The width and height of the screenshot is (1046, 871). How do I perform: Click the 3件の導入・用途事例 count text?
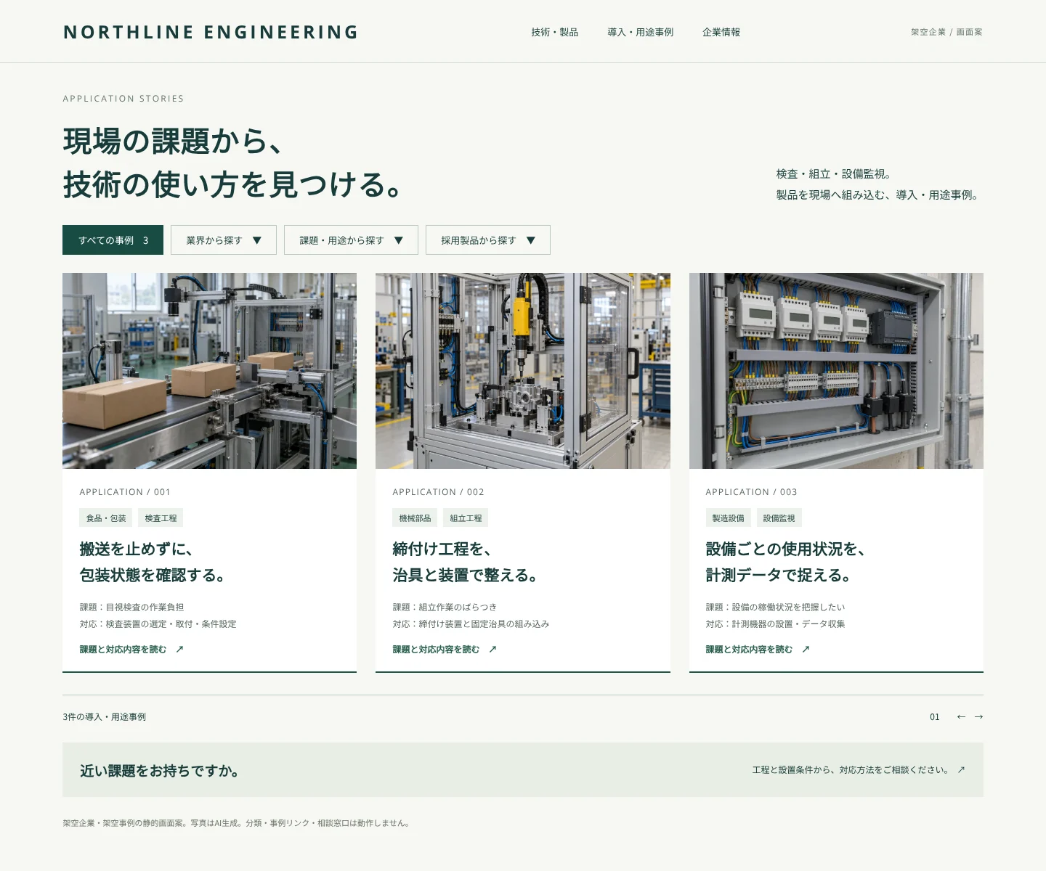click(x=104, y=717)
